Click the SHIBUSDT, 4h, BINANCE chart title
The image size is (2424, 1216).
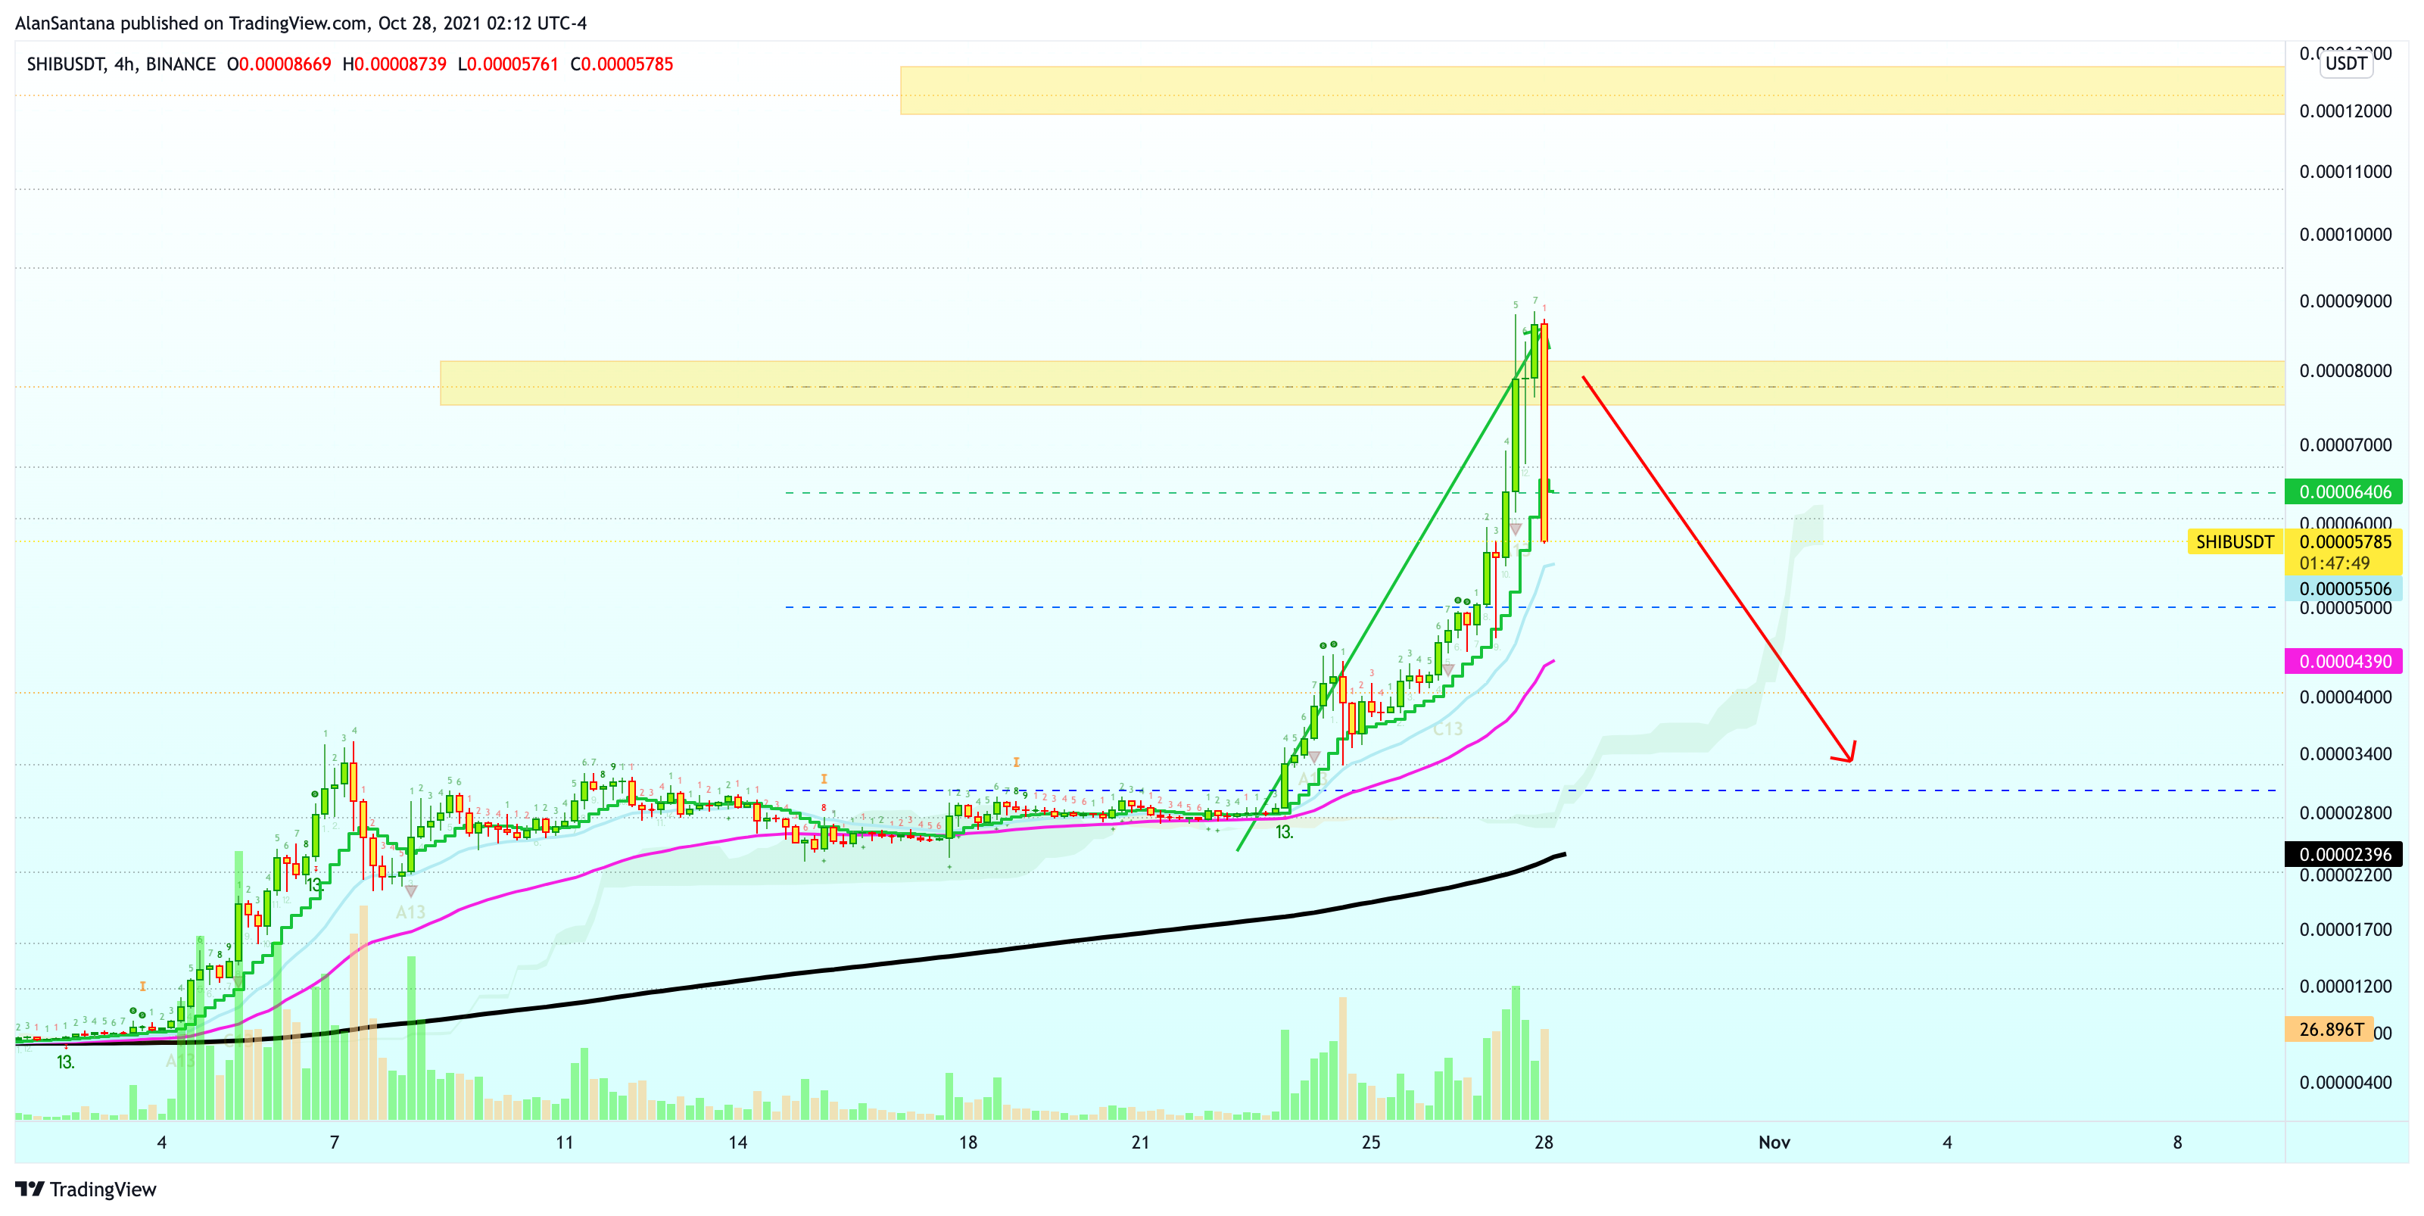pyautogui.click(x=121, y=64)
